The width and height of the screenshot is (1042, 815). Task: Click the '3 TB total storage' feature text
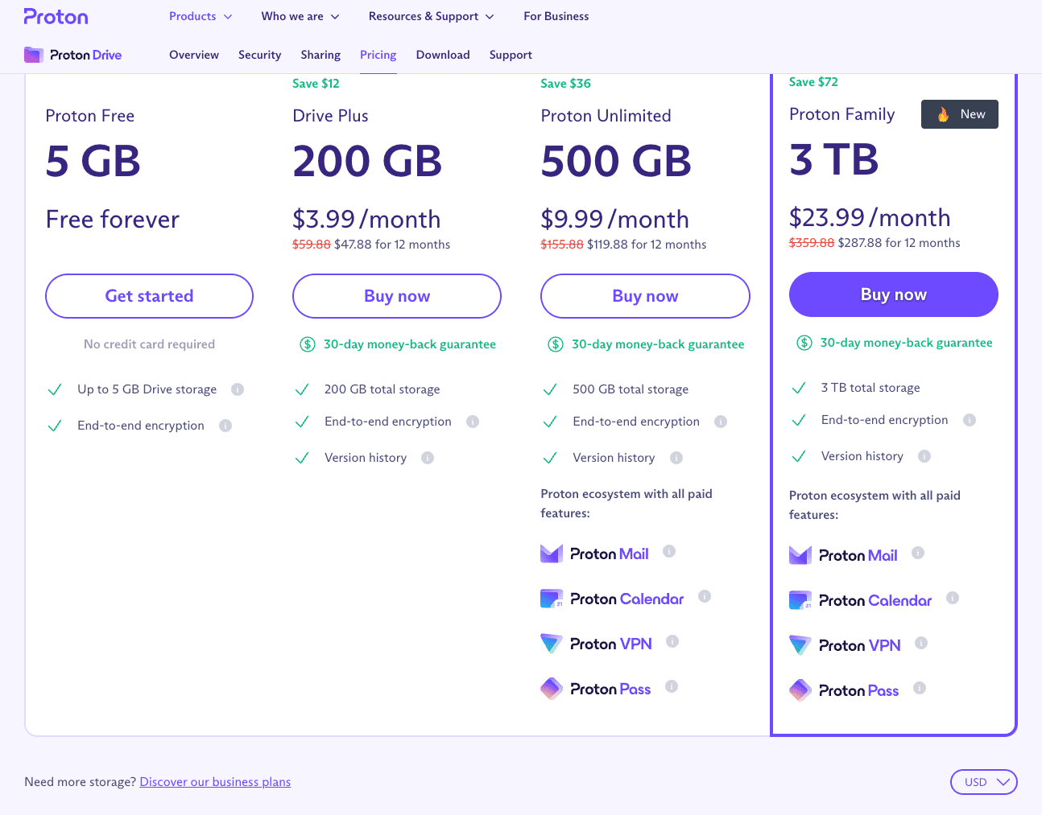pyautogui.click(x=870, y=388)
